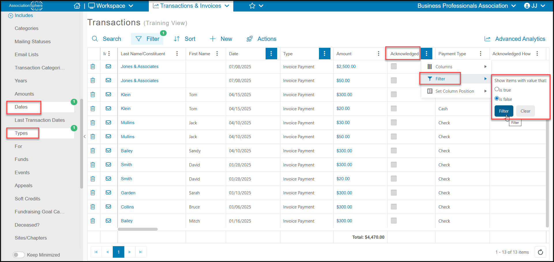
Task: Toggle the Keep Minimized switch
Action: 19,255
